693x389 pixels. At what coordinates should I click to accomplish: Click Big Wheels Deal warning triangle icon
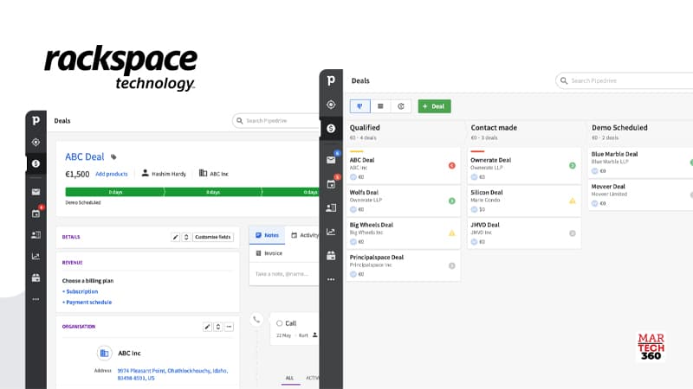click(x=451, y=233)
